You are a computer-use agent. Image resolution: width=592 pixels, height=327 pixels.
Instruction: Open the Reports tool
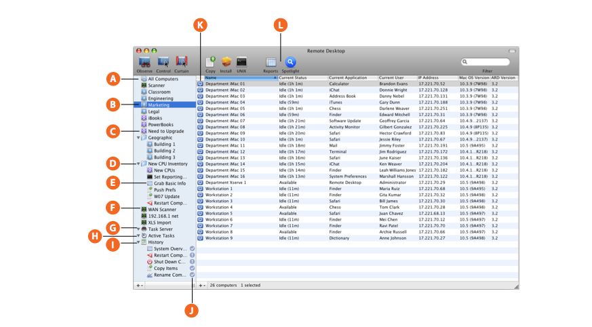(x=271, y=62)
